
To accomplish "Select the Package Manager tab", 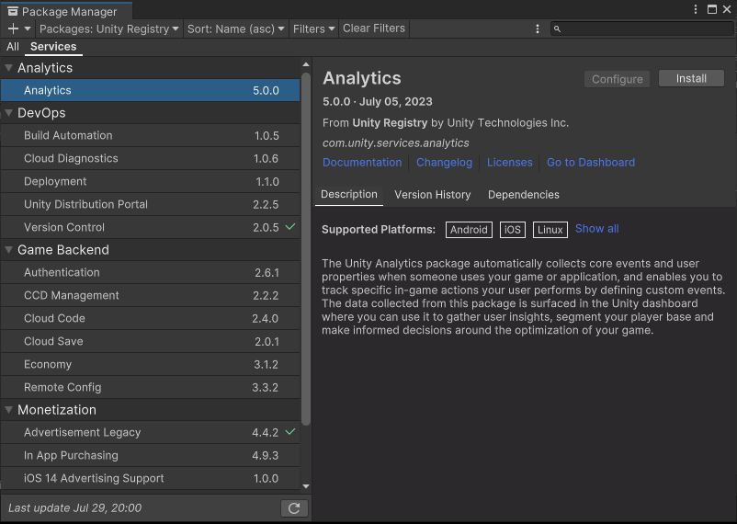I will (66, 11).
